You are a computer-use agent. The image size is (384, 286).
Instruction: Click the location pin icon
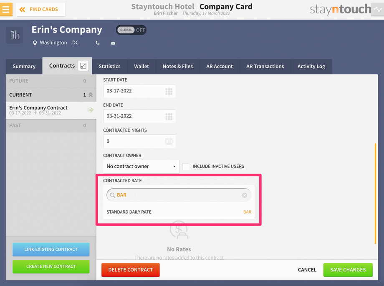[35, 43]
